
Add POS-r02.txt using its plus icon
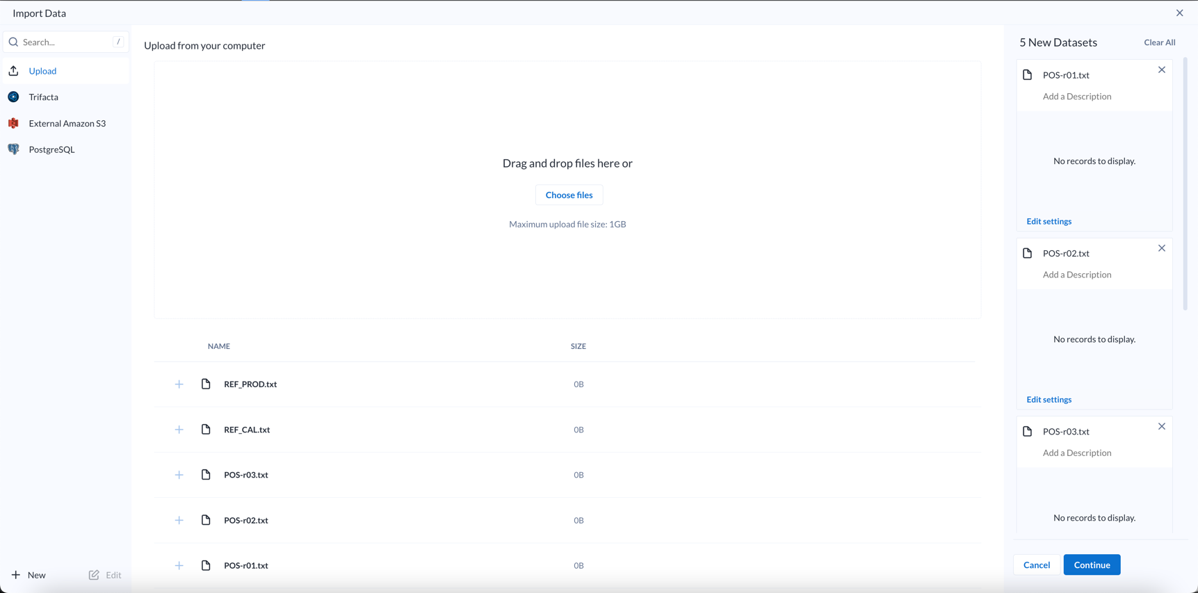click(x=179, y=520)
